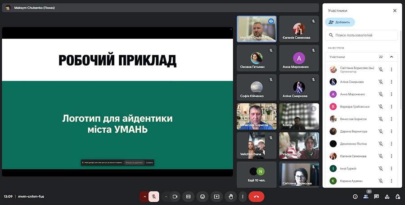Open the chat messages icon
This screenshot has width=405, height=205.
[x=376, y=197]
